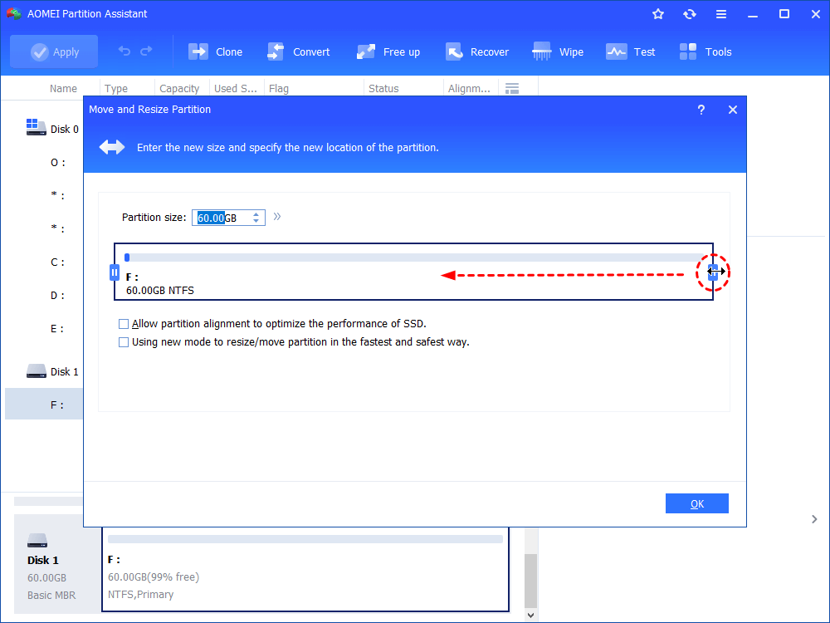830x623 pixels.
Task: Select the Wipe tool
Action: point(558,51)
